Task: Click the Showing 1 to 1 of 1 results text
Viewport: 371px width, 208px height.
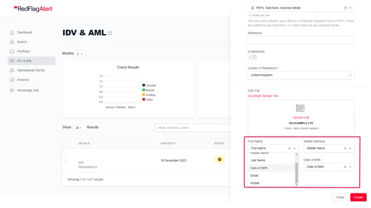Action: pyautogui.click(x=85, y=180)
